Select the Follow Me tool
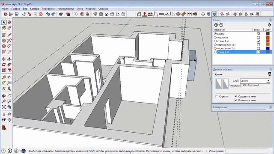This screenshot has width=274, height=154. pyautogui.click(x=9, y=65)
